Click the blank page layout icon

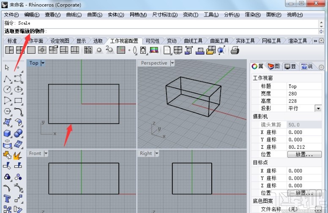pyautogui.click(x=167, y=50)
